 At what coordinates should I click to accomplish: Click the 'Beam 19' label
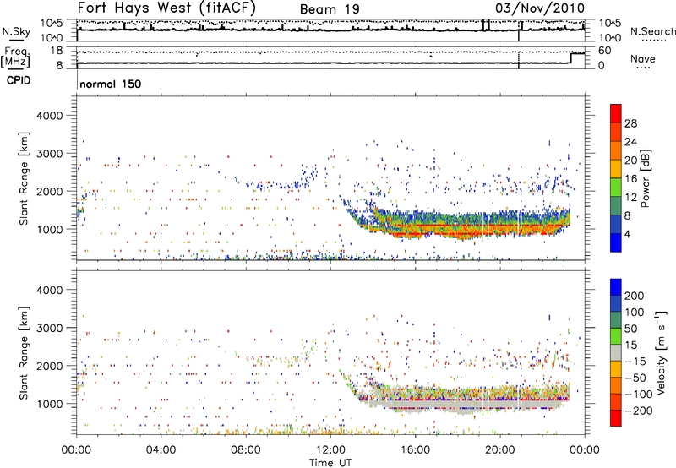click(x=330, y=9)
